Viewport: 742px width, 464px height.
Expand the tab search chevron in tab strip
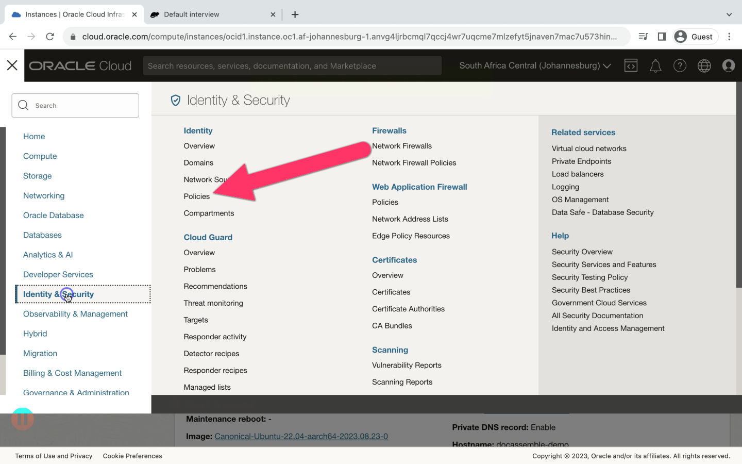729,14
